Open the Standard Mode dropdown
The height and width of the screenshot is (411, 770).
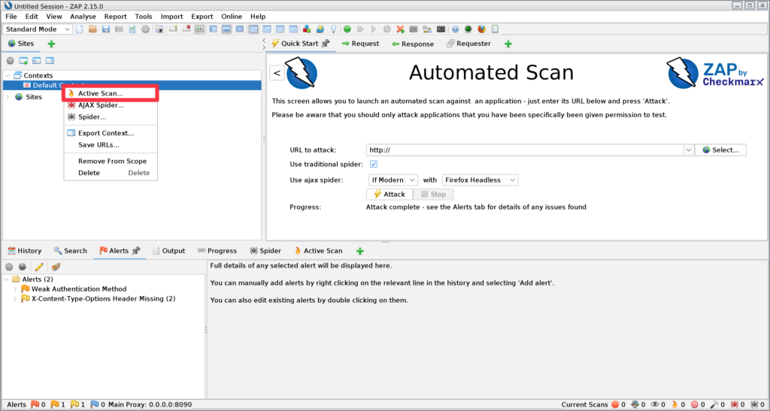[38, 29]
